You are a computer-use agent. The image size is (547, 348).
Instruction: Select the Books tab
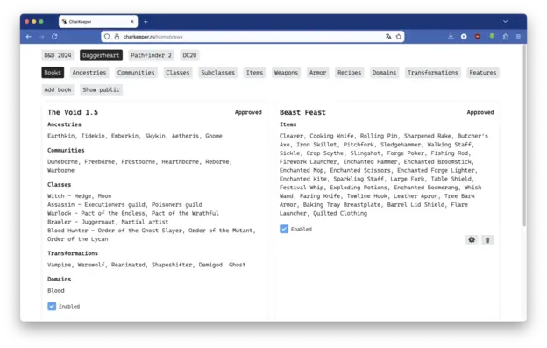coord(53,73)
